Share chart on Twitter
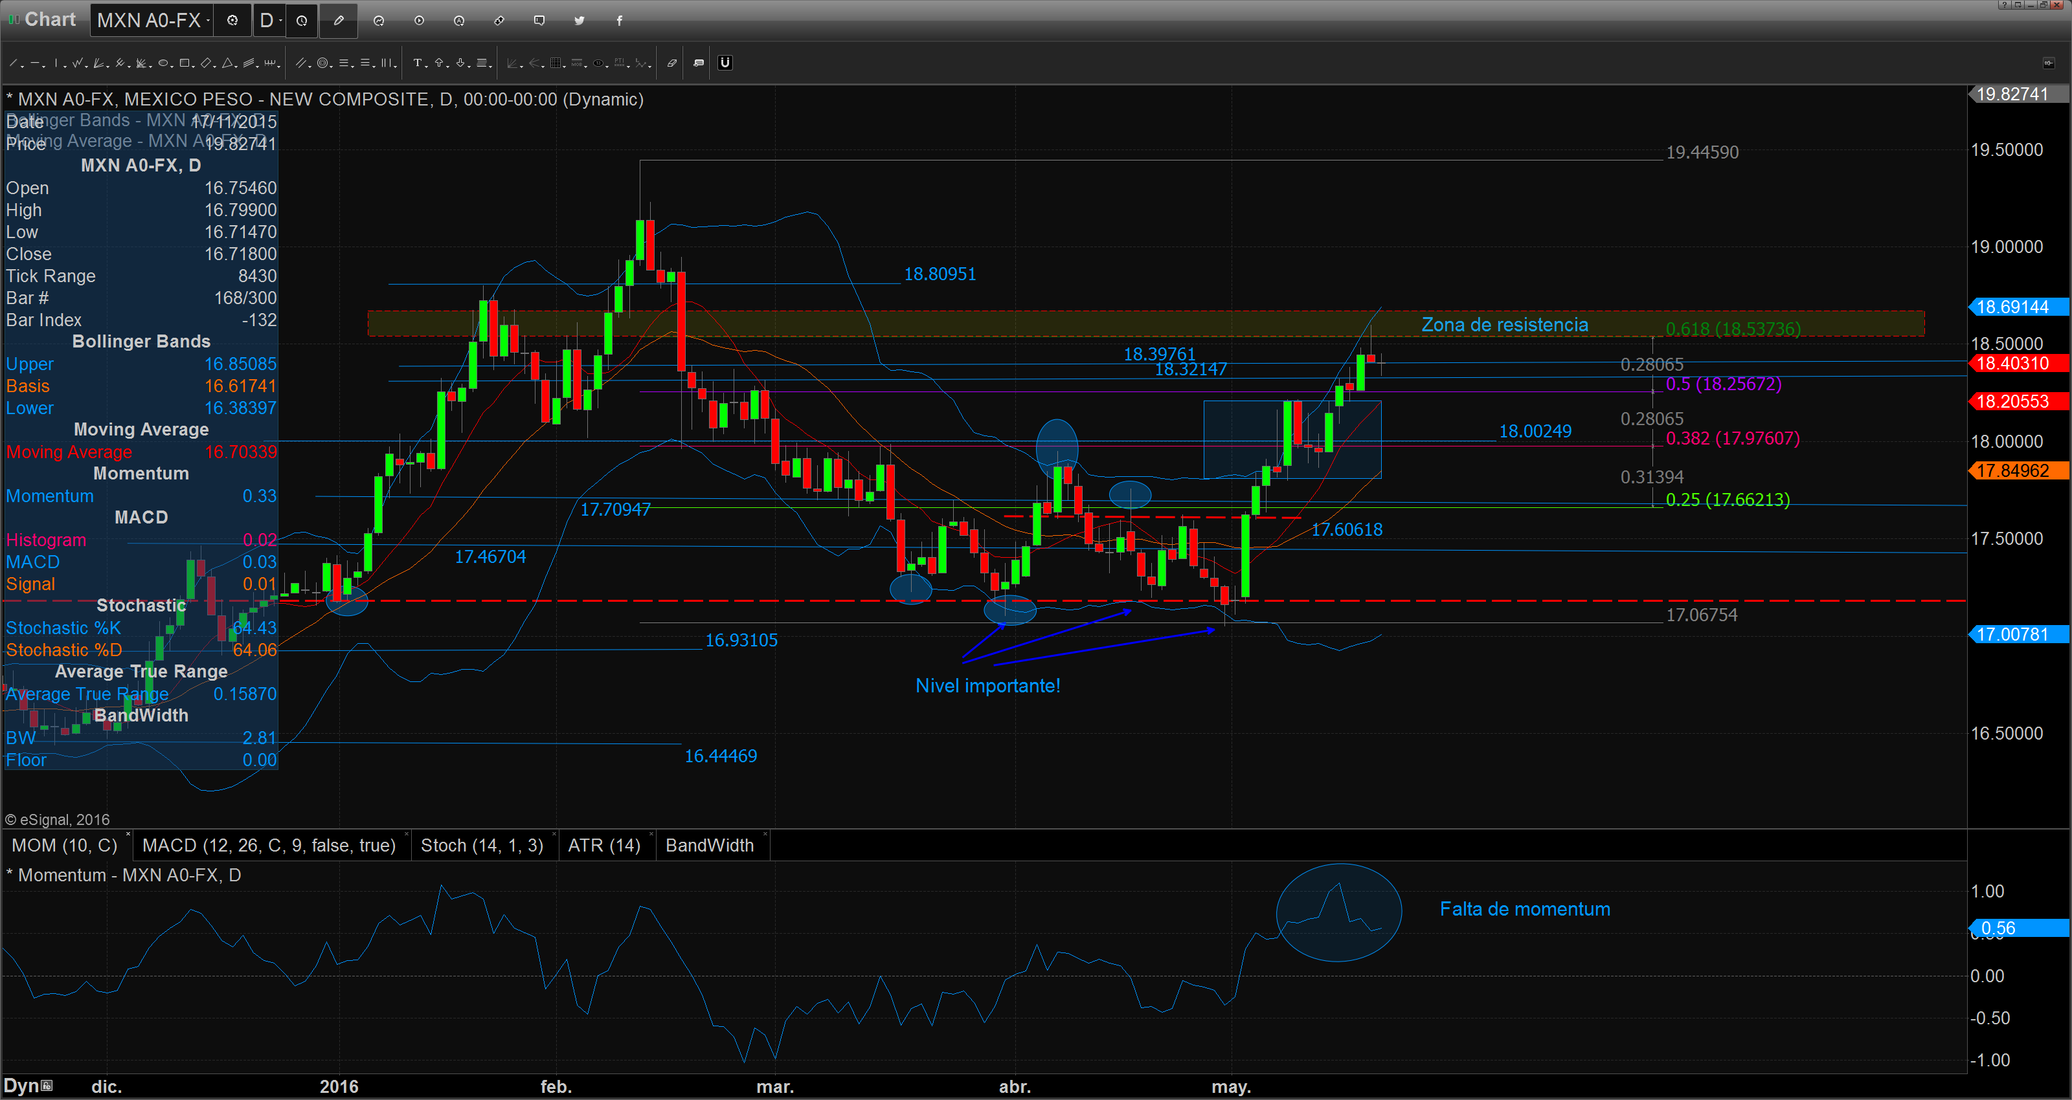This screenshot has width=2072, height=1100. pyautogui.click(x=579, y=20)
